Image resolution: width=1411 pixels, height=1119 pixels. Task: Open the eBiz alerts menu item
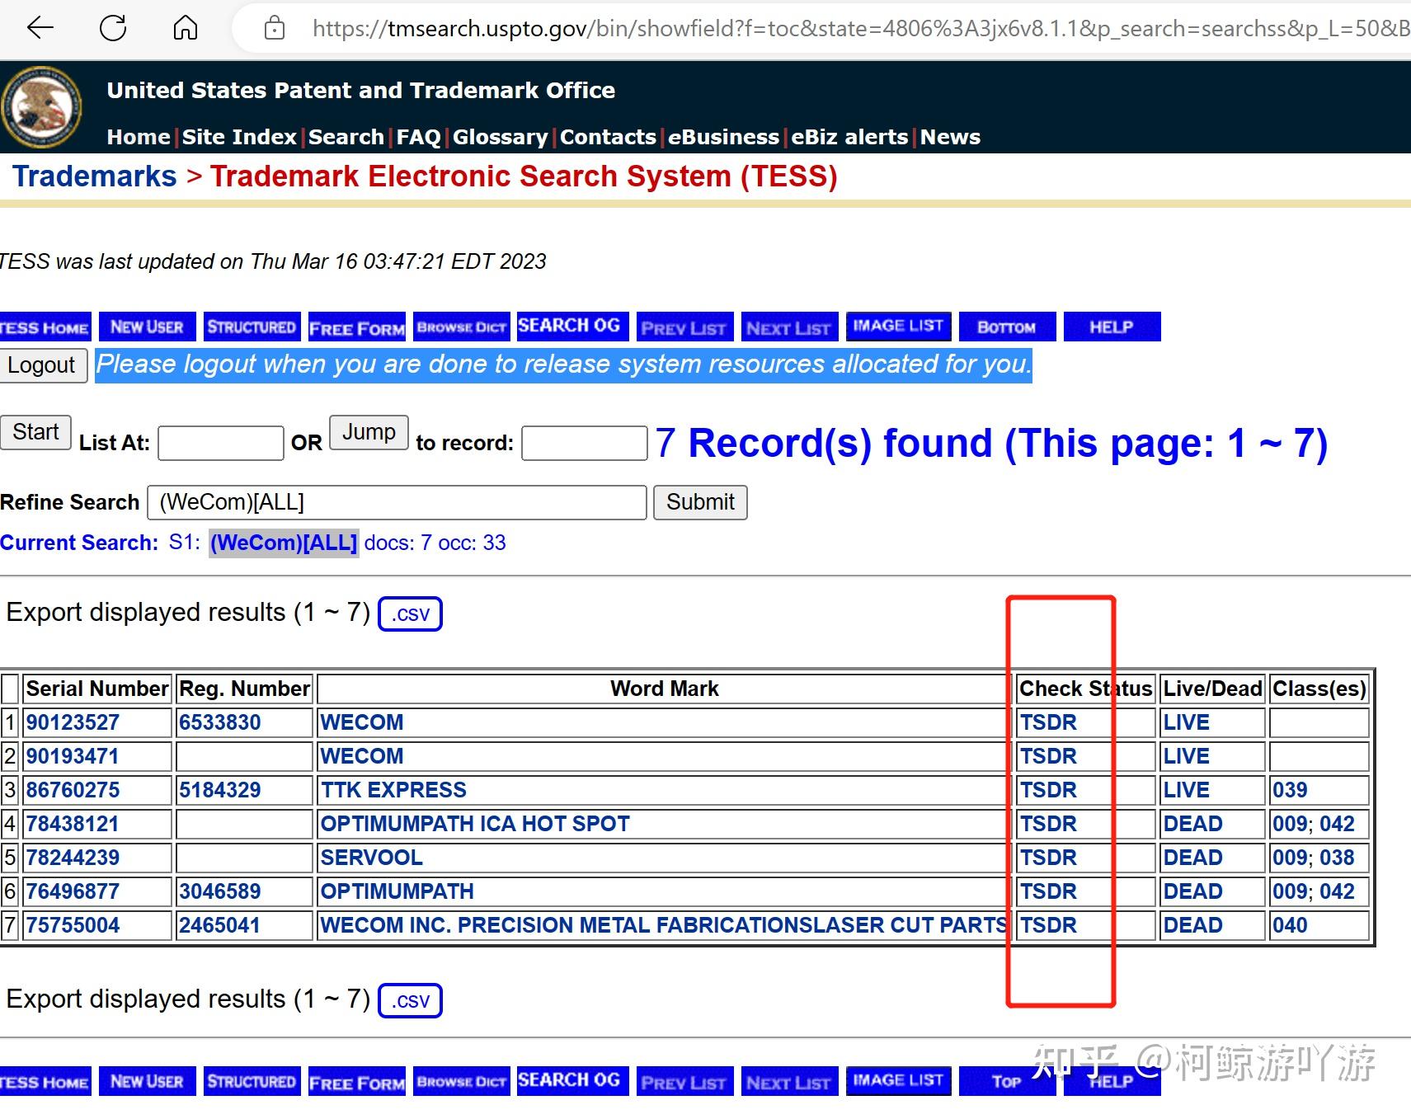click(849, 137)
